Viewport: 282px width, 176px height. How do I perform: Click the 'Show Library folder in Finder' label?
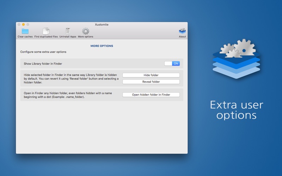[x=43, y=64]
